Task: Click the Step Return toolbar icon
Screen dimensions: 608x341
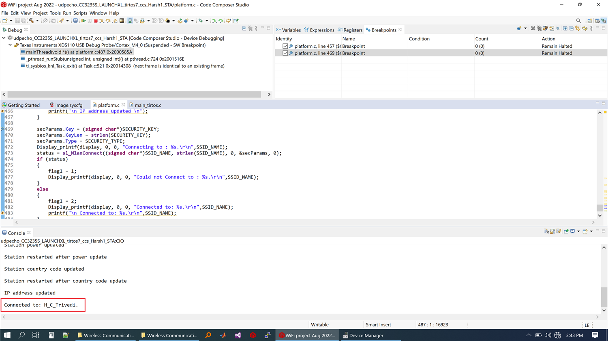Action: [x=115, y=21]
